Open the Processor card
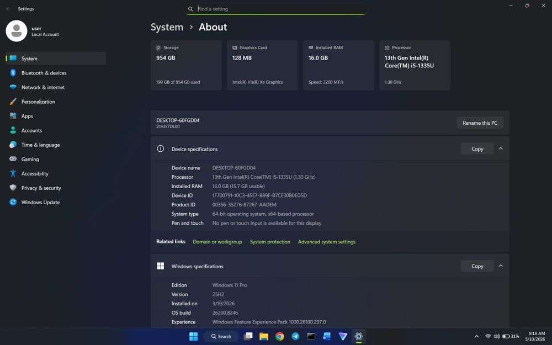 [415, 65]
